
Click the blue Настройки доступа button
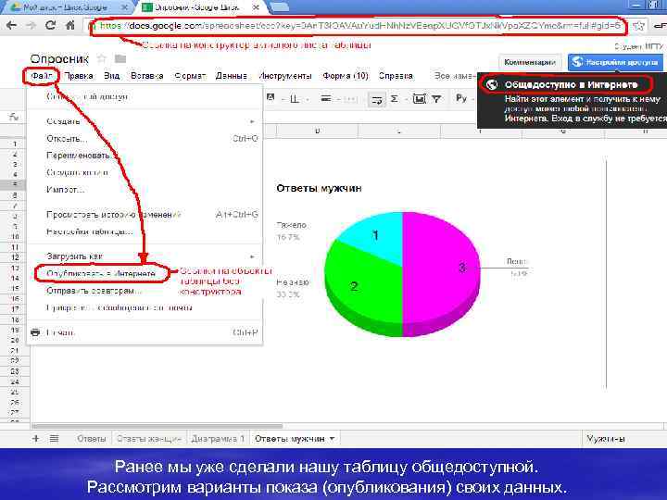[615, 63]
